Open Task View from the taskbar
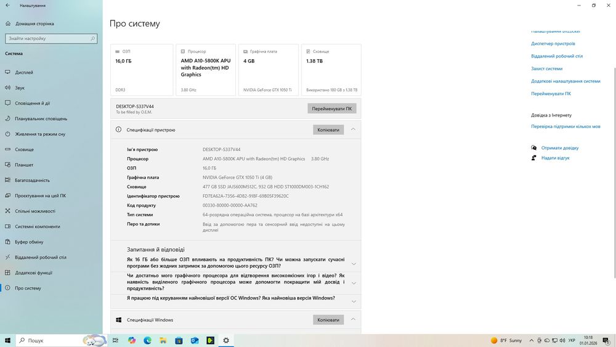Viewport: 616px width, 347px height. [x=116, y=340]
